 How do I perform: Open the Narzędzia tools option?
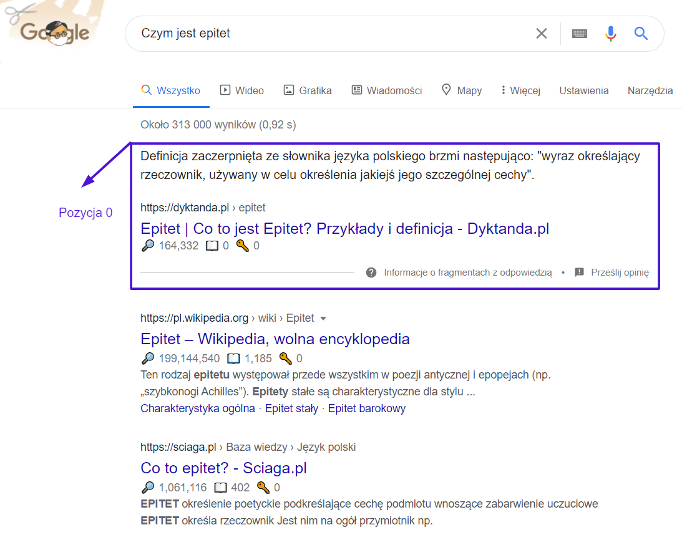tap(650, 90)
